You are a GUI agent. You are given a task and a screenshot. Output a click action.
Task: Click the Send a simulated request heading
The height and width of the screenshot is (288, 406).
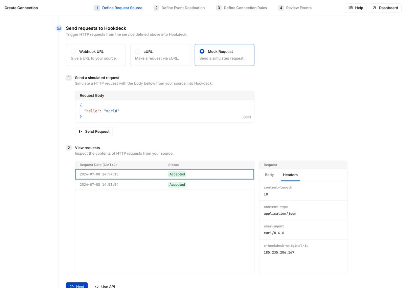(x=97, y=78)
